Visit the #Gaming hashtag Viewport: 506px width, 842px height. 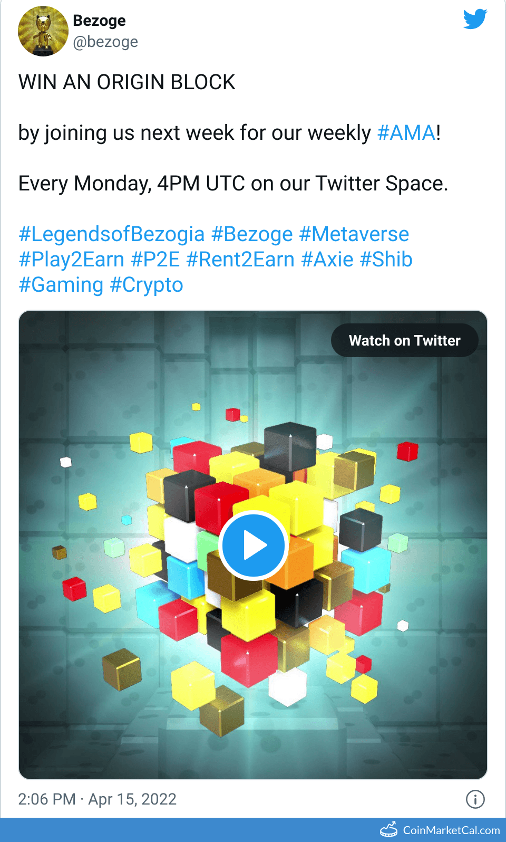61,285
